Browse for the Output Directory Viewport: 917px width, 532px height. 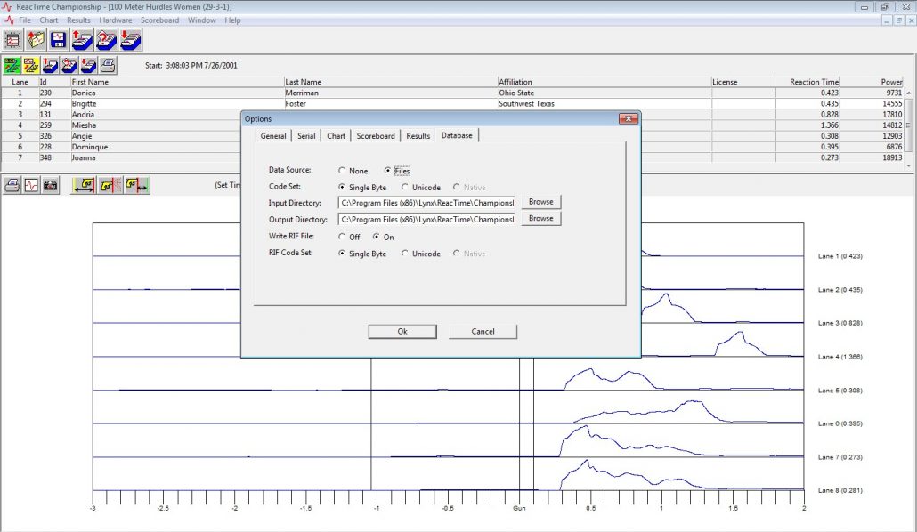tap(540, 218)
